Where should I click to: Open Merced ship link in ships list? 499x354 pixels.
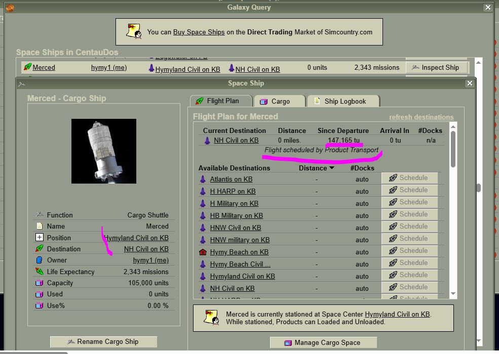point(44,67)
